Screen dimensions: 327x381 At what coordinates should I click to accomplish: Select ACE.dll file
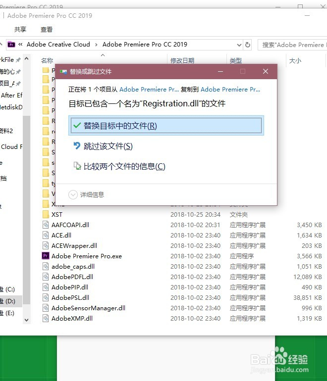[x=61, y=236]
